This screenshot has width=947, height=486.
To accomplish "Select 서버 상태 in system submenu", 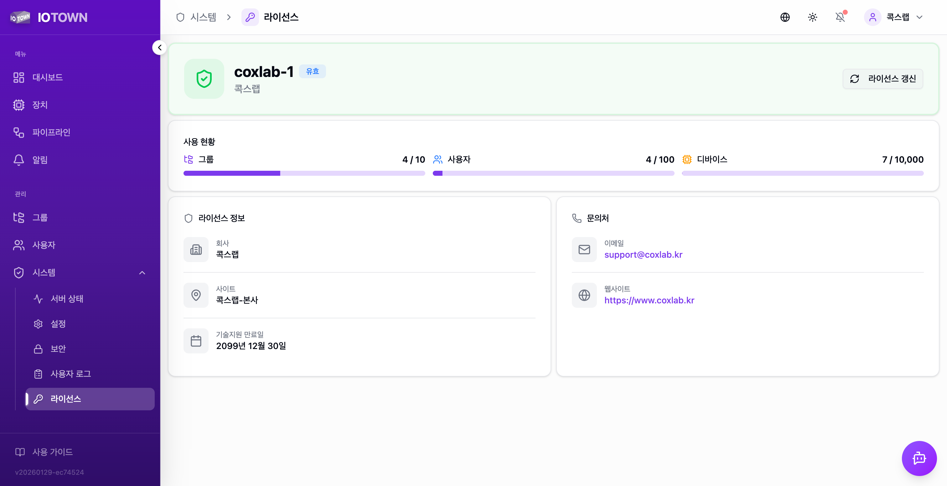I will click(x=90, y=299).
